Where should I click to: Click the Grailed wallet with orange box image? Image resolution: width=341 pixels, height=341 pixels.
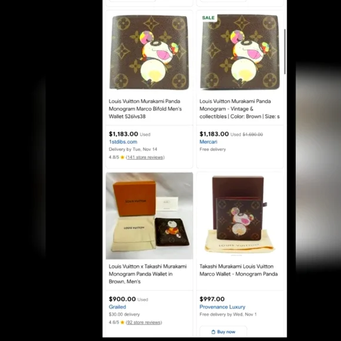point(149,216)
